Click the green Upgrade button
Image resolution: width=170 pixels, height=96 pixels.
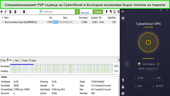pyautogui.click(x=98, y=12)
